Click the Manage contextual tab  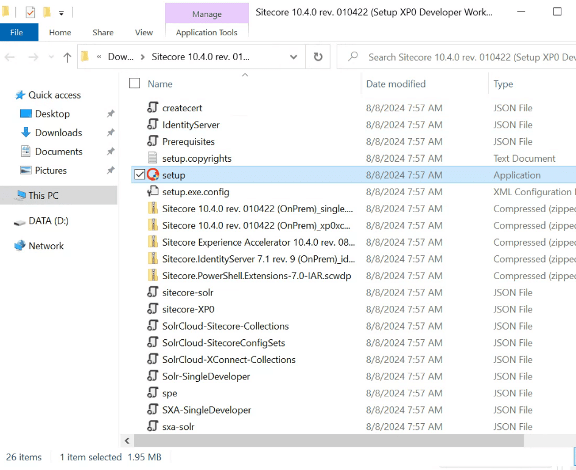click(x=207, y=13)
